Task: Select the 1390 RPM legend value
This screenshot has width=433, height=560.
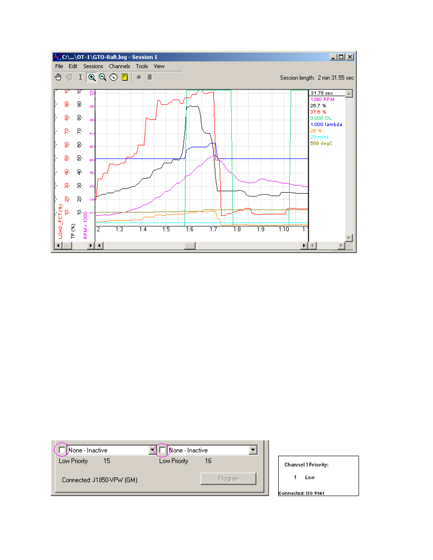Action: click(322, 99)
